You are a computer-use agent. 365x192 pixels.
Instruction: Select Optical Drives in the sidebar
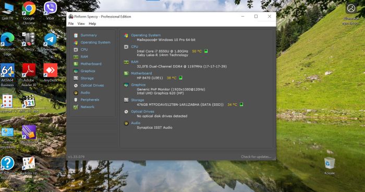[x=92, y=86]
